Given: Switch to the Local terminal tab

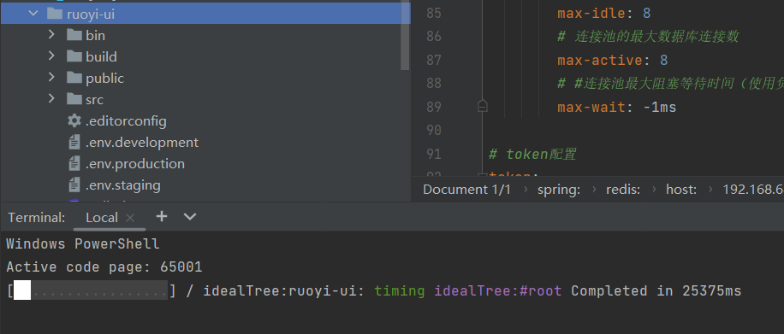Looking at the screenshot, I should [102, 218].
